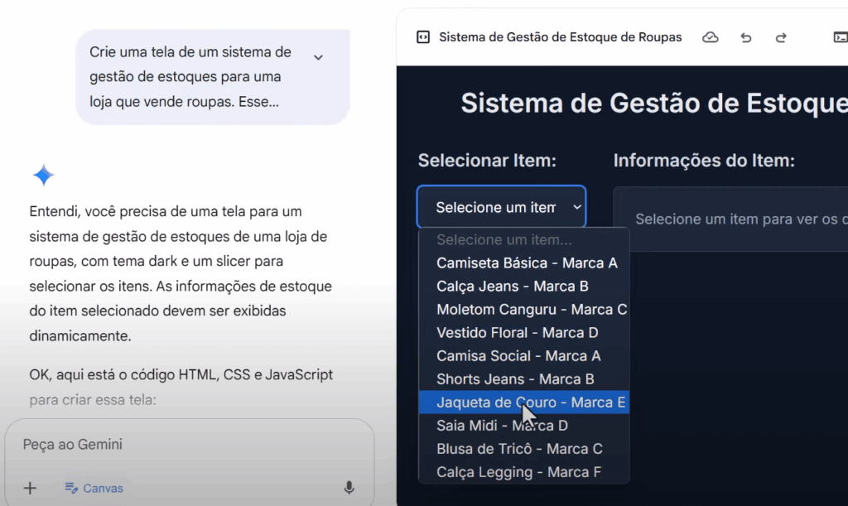Image resolution: width=848 pixels, height=506 pixels.
Task: Select 'Shorts Jeans - Marca B'
Action: (x=524, y=379)
